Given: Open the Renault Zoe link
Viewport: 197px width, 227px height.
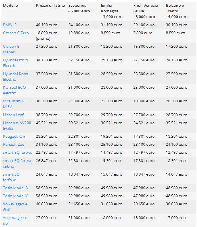Looking at the screenshot, I should [14, 145].
